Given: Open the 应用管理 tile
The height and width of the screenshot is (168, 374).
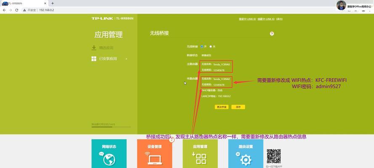Looking at the screenshot, I should pos(200,153).
